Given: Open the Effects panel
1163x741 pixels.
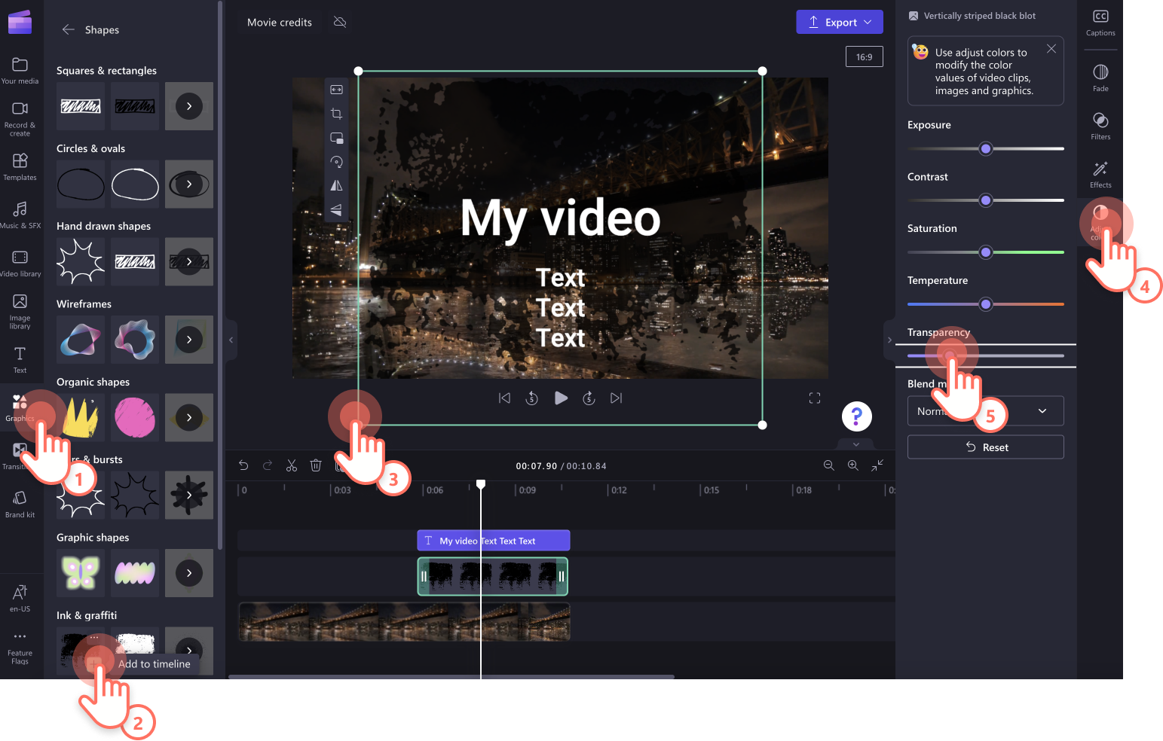Looking at the screenshot, I should (1100, 174).
